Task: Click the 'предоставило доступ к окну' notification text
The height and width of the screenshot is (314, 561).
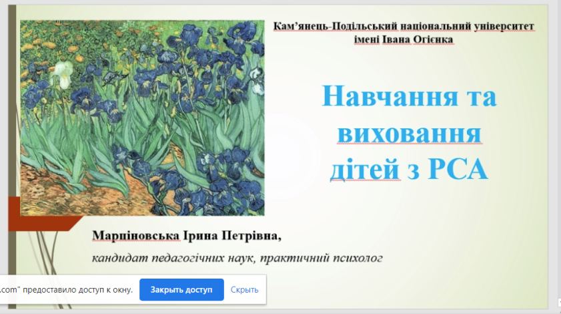Action: pos(77,290)
